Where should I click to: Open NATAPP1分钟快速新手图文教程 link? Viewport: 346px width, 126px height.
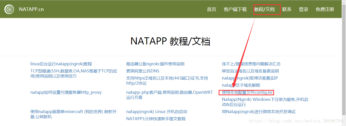[x=156, y=119]
